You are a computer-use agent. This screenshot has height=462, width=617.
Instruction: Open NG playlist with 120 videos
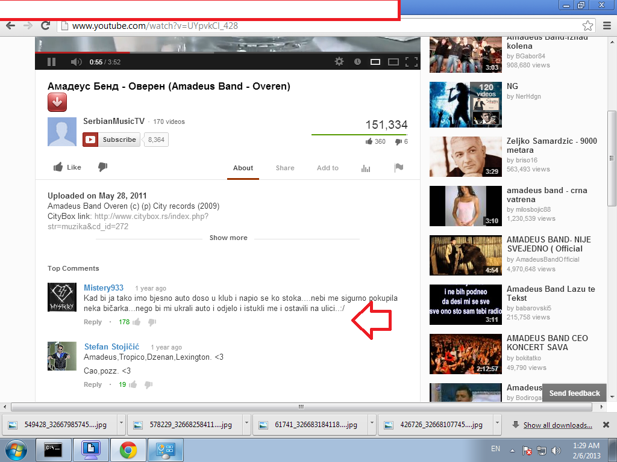point(466,105)
